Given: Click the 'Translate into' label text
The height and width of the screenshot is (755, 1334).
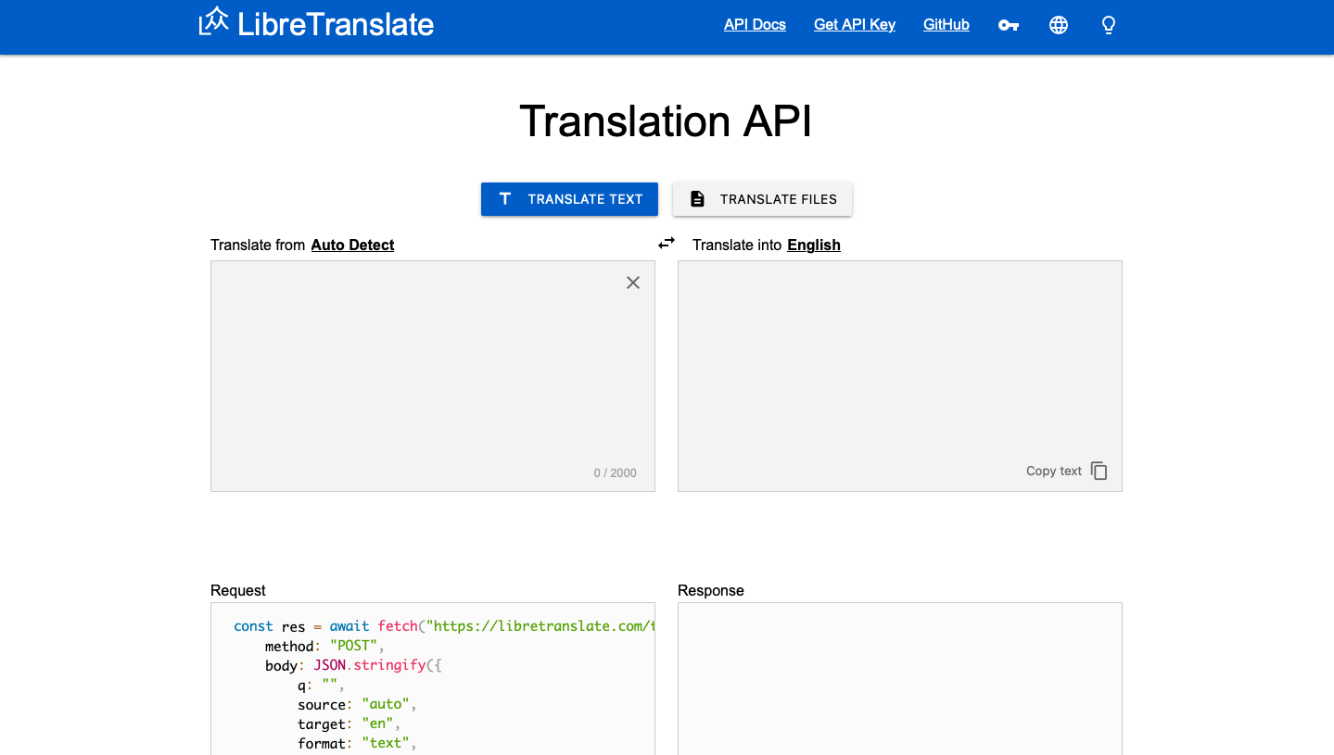Looking at the screenshot, I should 737,245.
